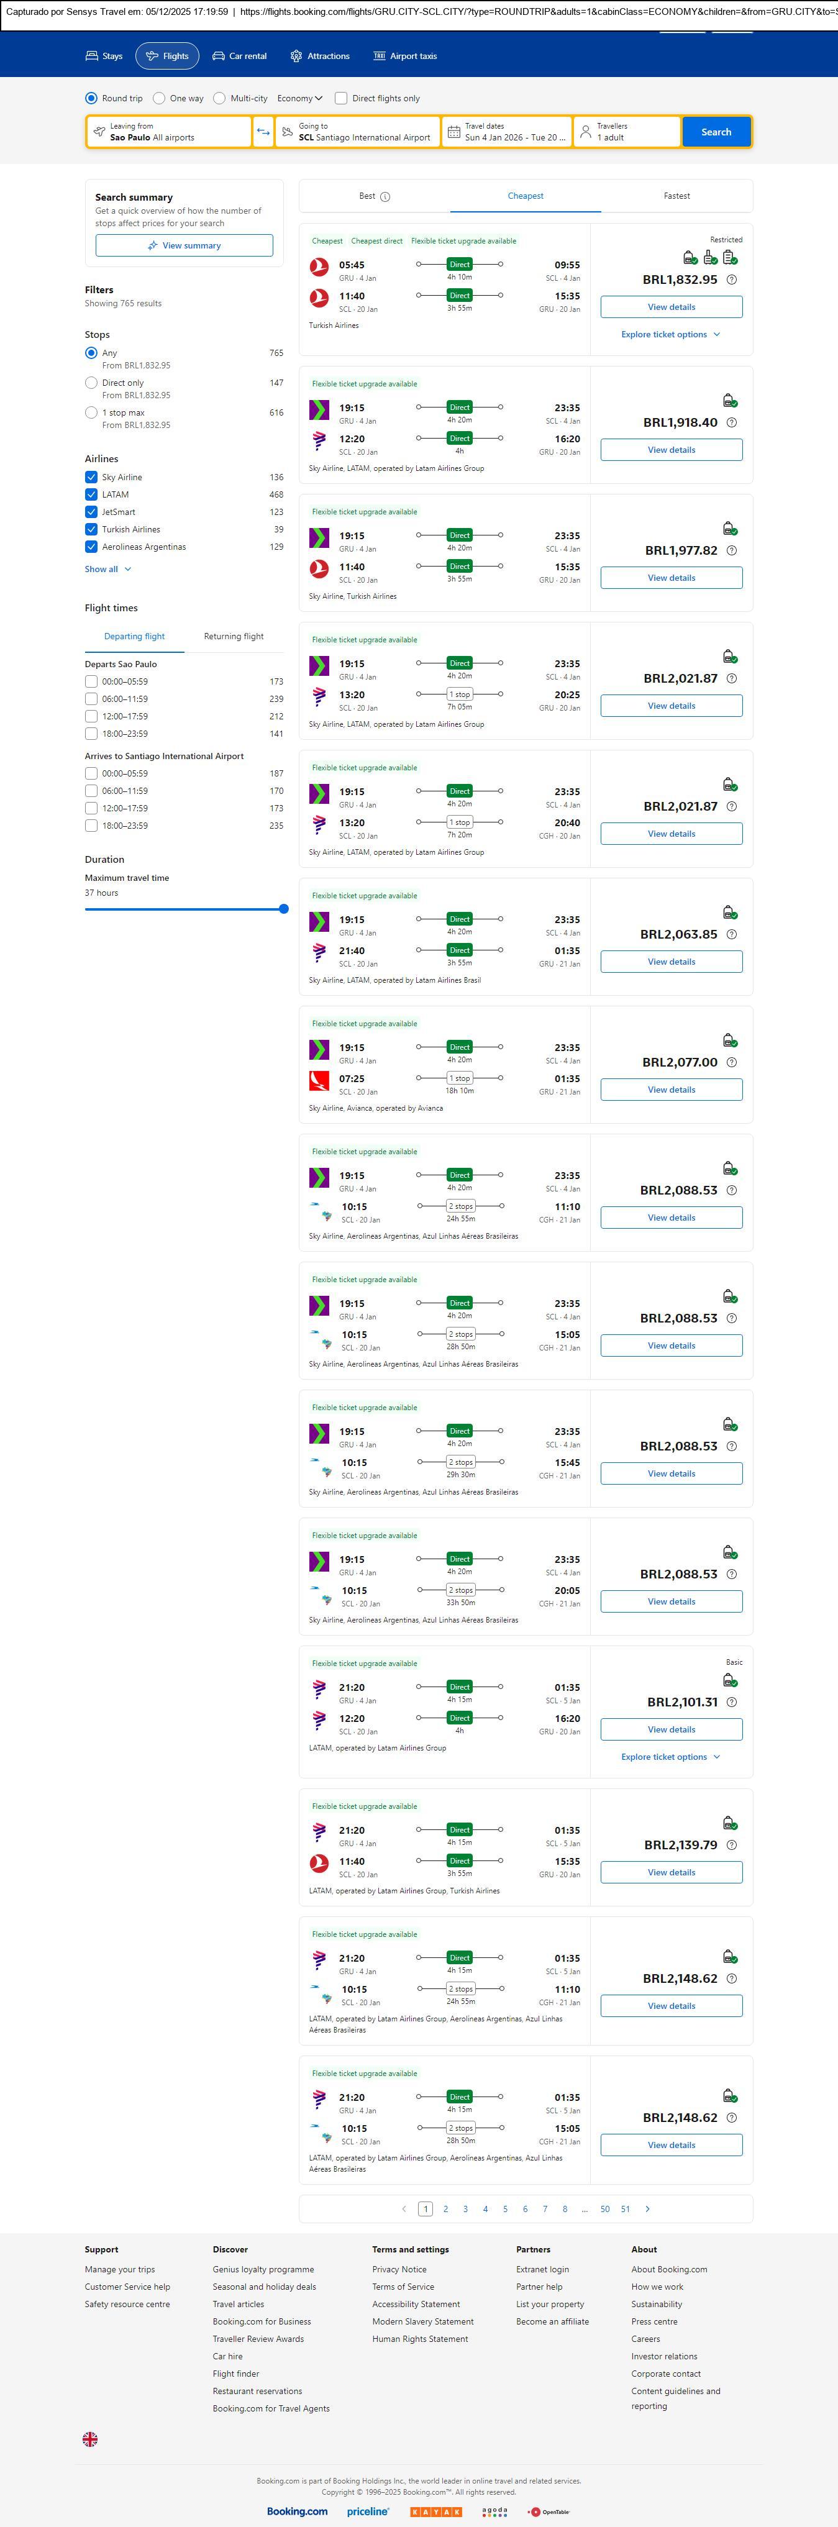838x2527 pixels.
Task: Expand Explore ticket options for Turkish Airlines
Action: pos(670,335)
